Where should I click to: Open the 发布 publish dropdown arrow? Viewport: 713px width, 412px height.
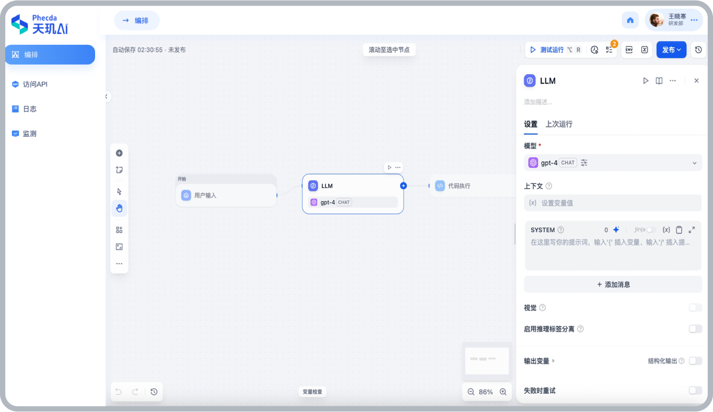pyautogui.click(x=678, y=50)
